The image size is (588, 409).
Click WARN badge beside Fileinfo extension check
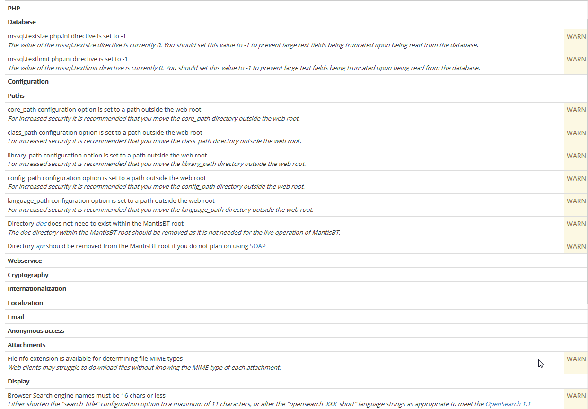point(576,359)
